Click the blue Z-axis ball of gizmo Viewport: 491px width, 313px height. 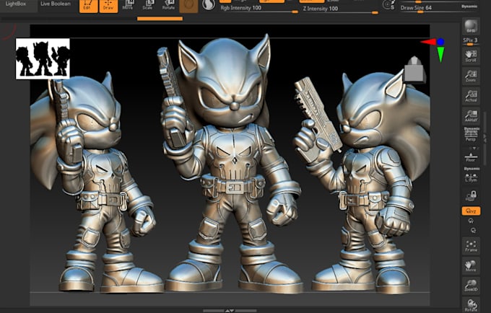(440, 41)
